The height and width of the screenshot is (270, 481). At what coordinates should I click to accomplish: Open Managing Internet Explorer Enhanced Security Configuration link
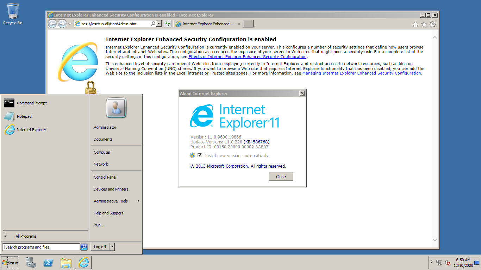[362, 73]
